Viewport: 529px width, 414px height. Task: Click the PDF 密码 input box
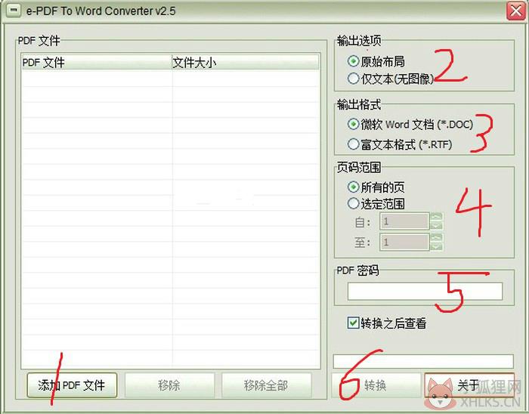[x=425, y=292]
